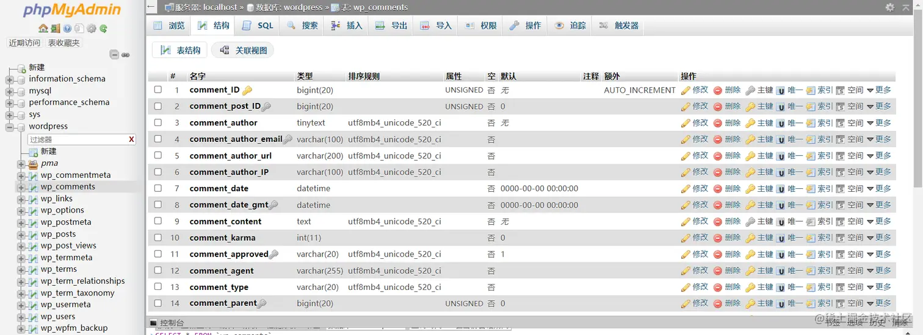Open phpMyAdmin home via house icon
The image size is (923, 335).
[x=43, y=29]
